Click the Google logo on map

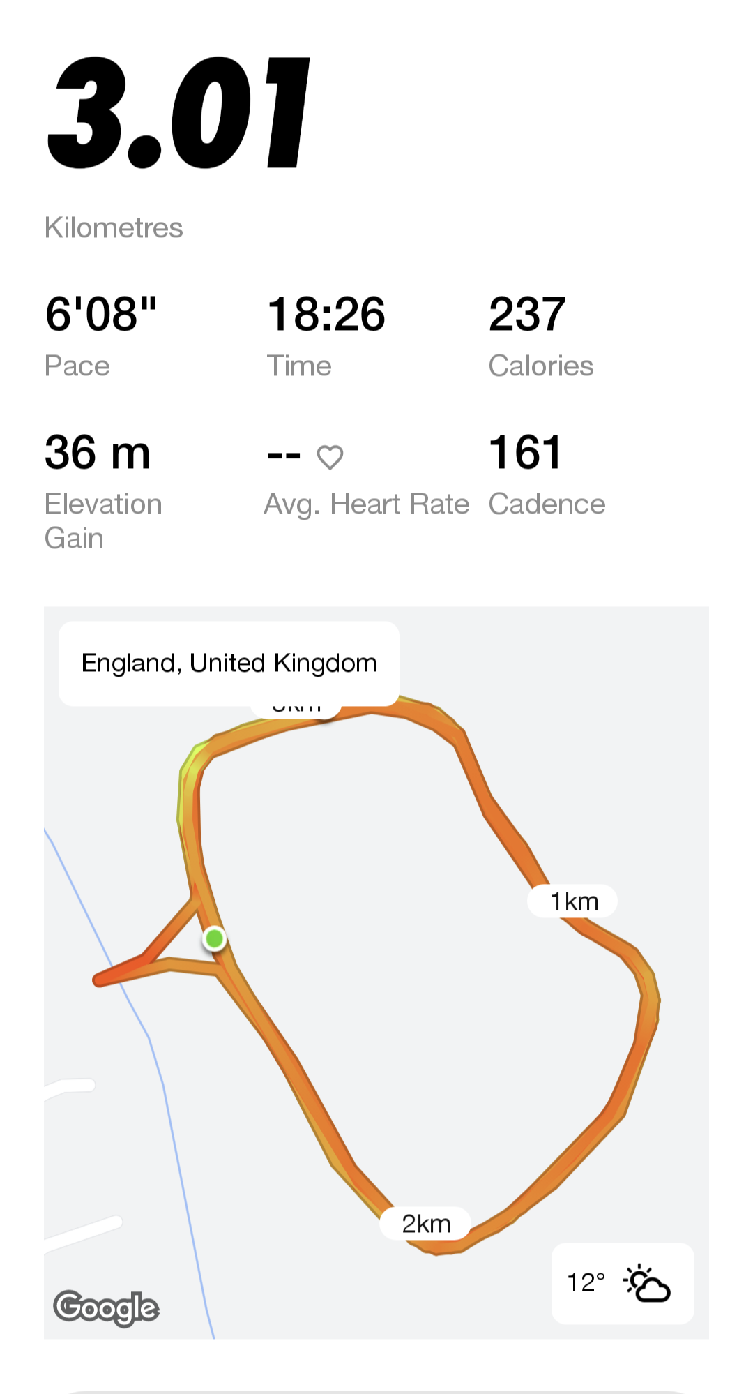[x=107, y=1307]
